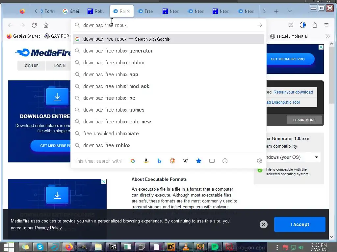The image size is (337, 252).
Task: Select suggestion 'download free roblox'
Action: (x=168, y=145)
